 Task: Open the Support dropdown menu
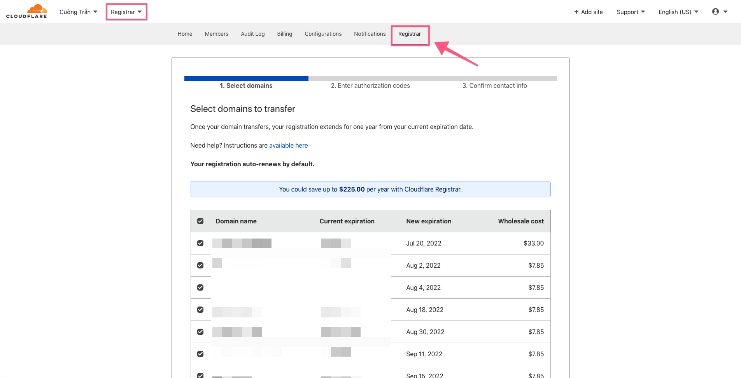click(631, 12)
